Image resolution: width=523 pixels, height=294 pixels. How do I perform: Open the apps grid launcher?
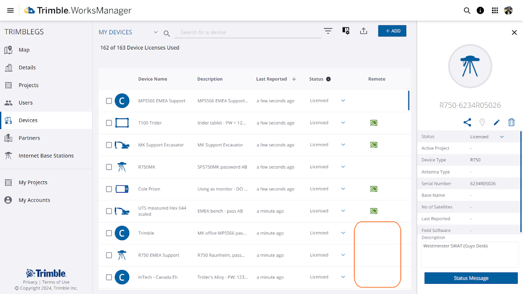coord(495,11)
